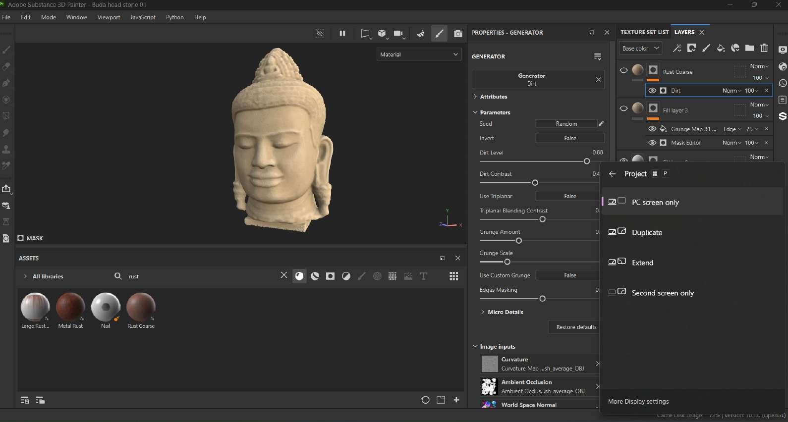Select Extend in the Project display menu
788x422 pixels.
pos(642,263)
